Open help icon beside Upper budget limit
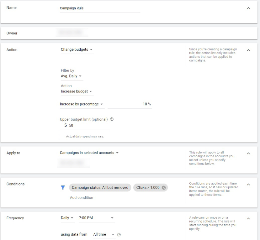 tap(112, 119)
